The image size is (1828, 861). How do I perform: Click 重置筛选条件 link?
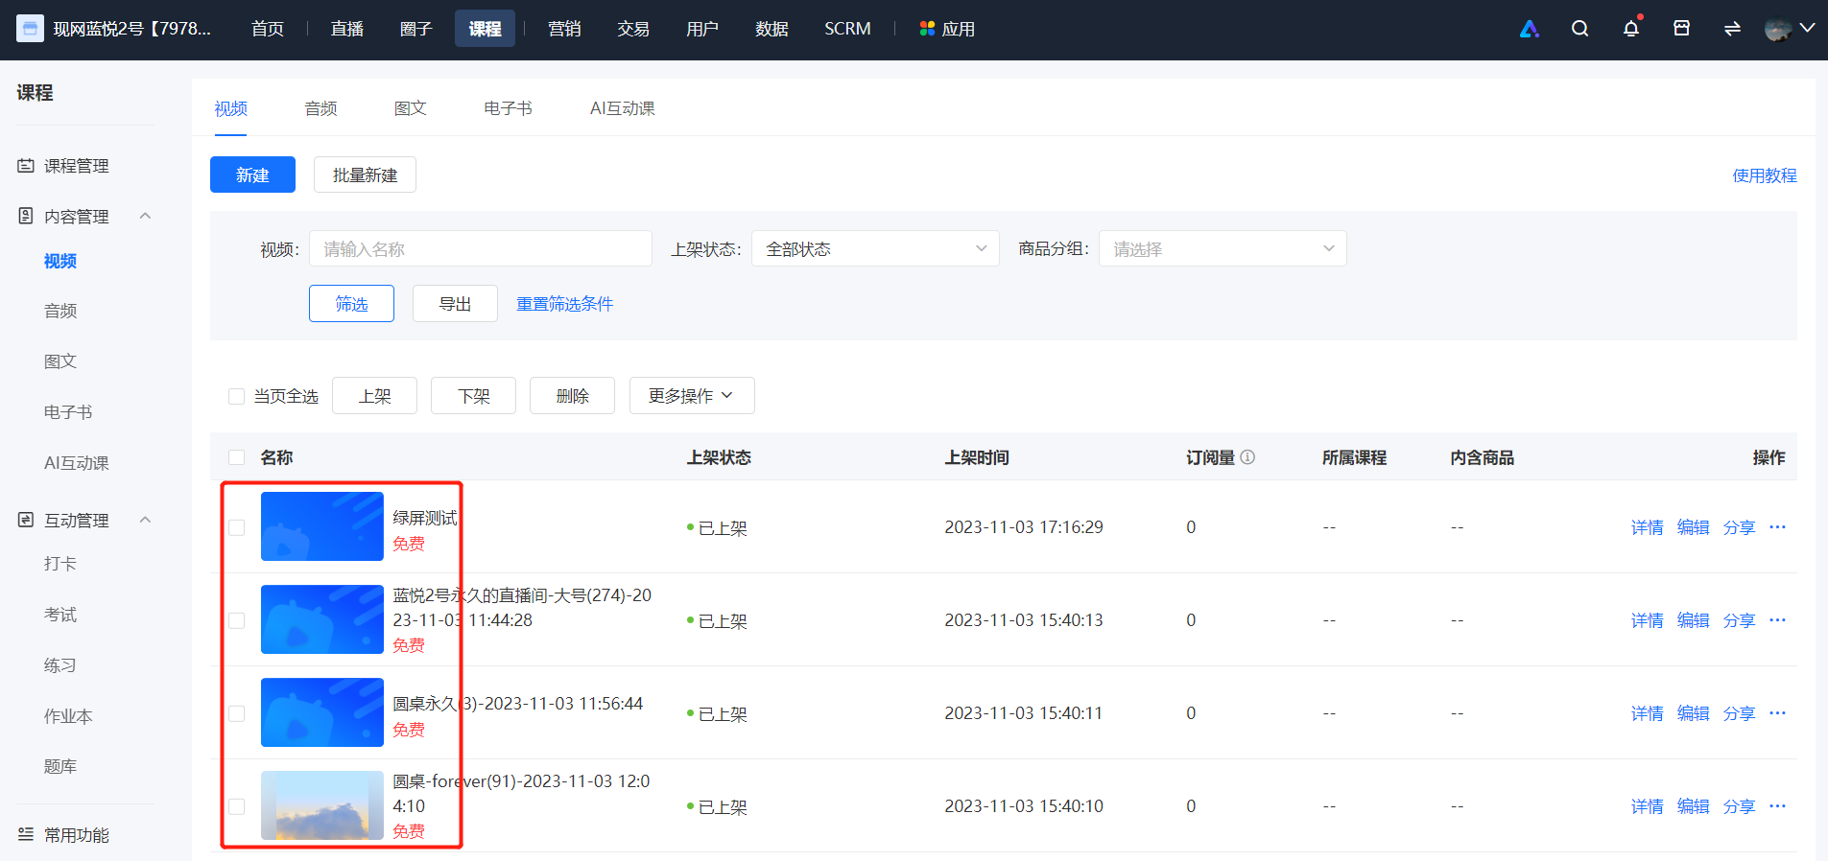(x=565, y=304)
